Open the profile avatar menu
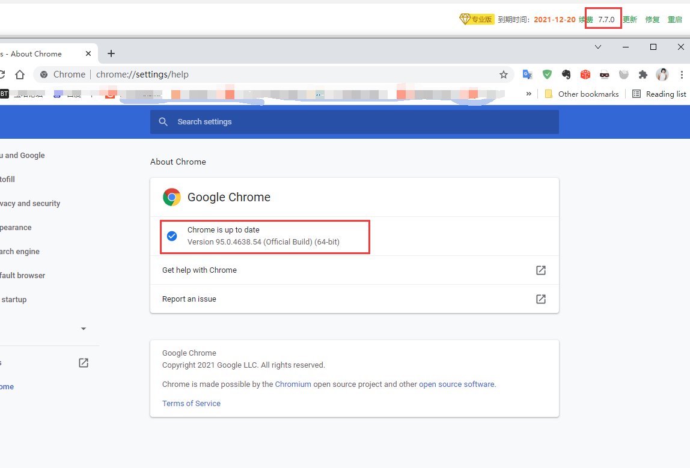This screenshot has width=690, height=468. (x=662, y=74)
